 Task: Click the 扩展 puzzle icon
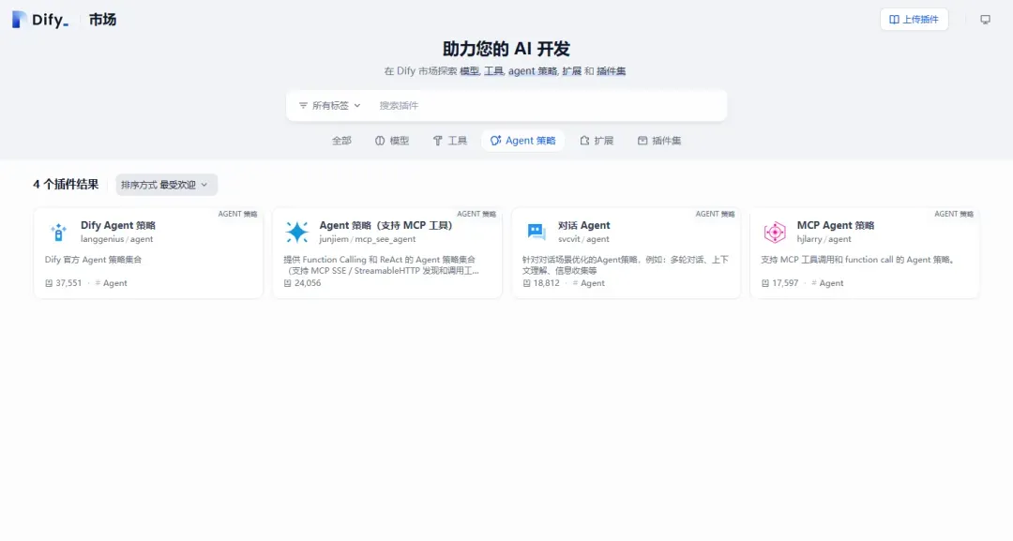tap(584, 141)
